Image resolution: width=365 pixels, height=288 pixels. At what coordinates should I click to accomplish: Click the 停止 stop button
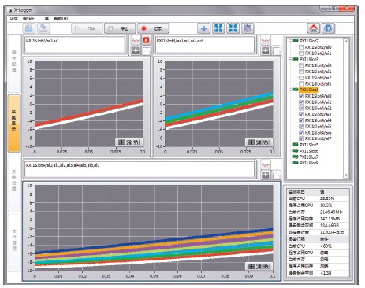(120, 28)
